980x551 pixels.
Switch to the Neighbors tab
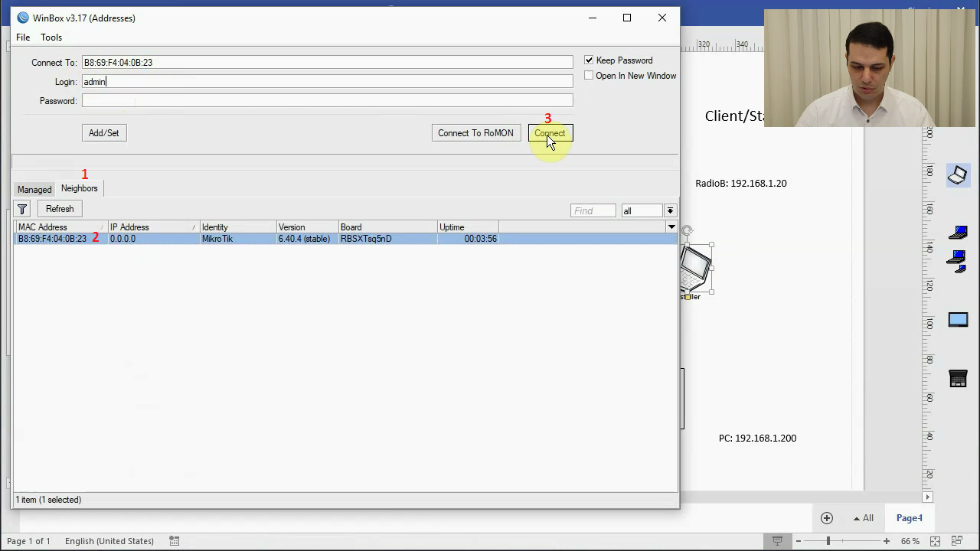pyautogui.click(x=80, y=188)
